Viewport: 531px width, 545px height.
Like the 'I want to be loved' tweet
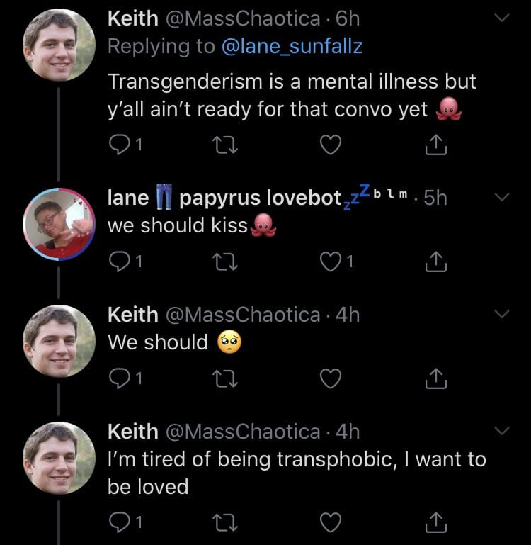point(331,523)
